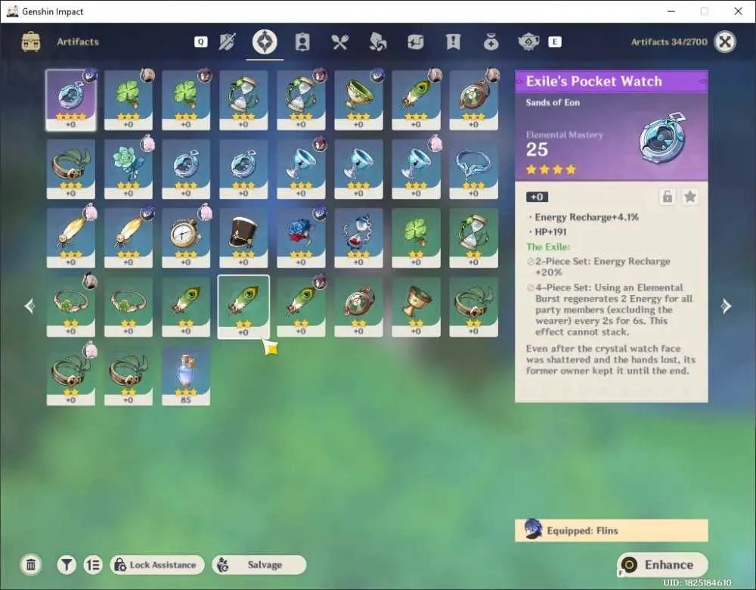
Task: Click the Sands of Eon label
Action: [x=553, y=102]
